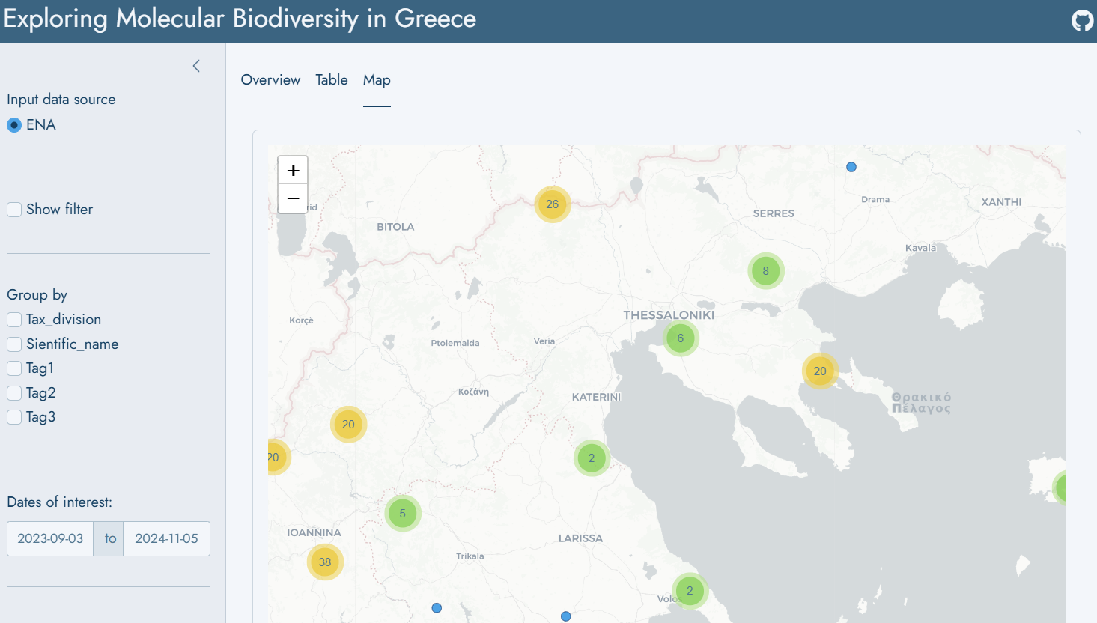Select the Map tab
1097x623 pixels.
point(377,80)
